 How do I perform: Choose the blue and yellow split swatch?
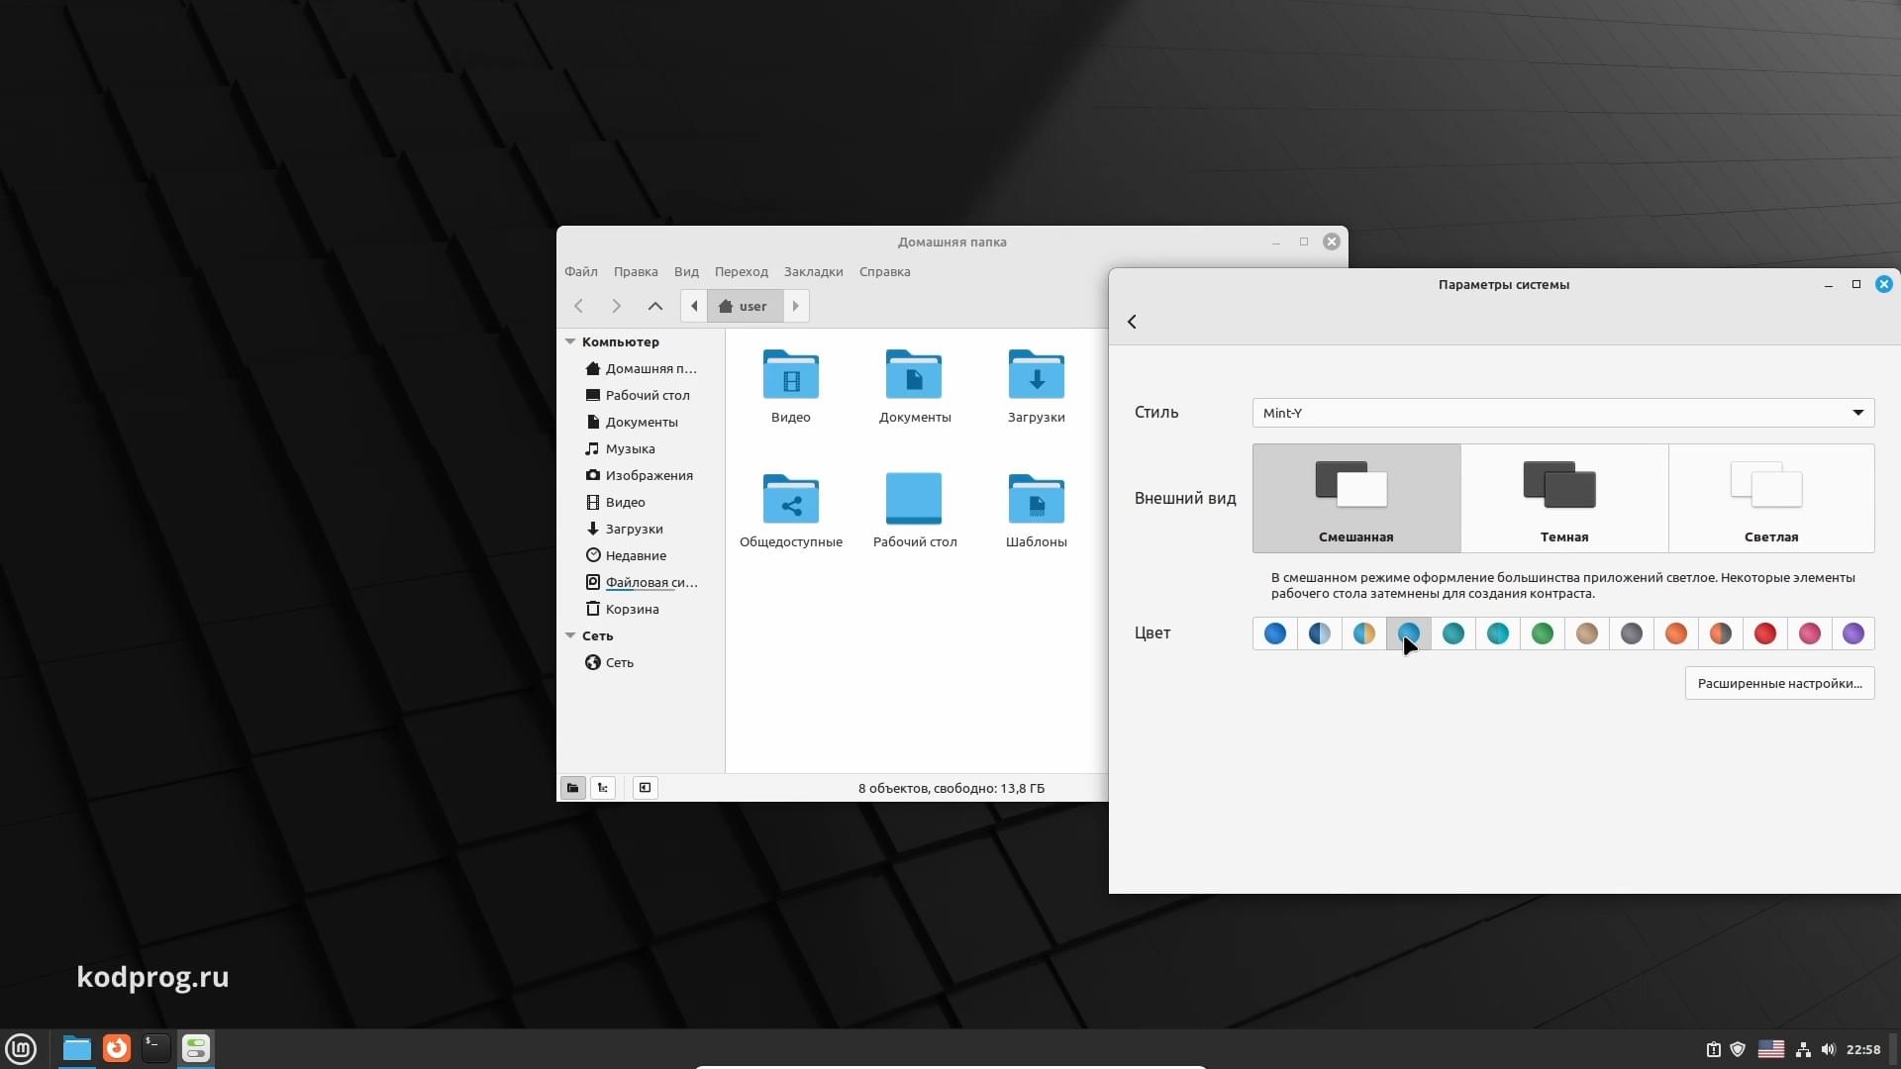pyautogui.click(x=1364, y=633)
